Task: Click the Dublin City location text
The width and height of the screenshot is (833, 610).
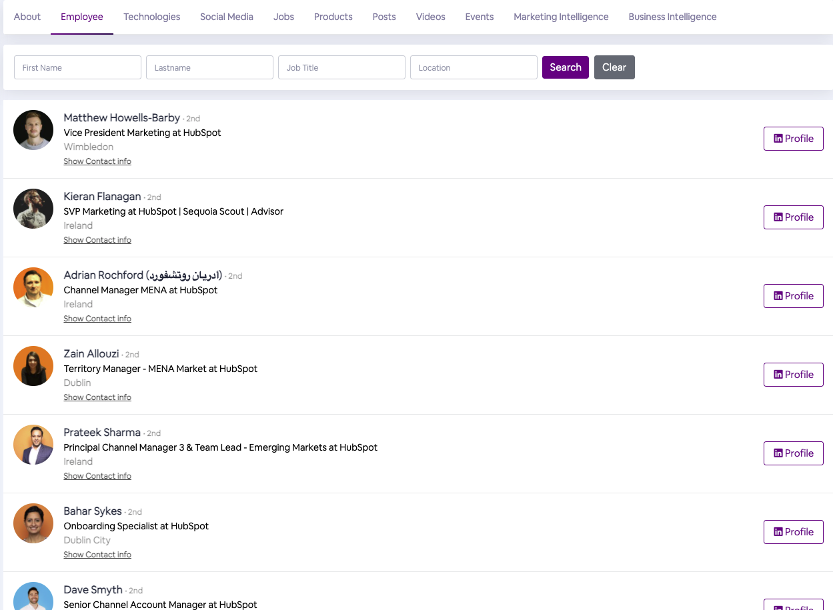Action: click(87, 540)
